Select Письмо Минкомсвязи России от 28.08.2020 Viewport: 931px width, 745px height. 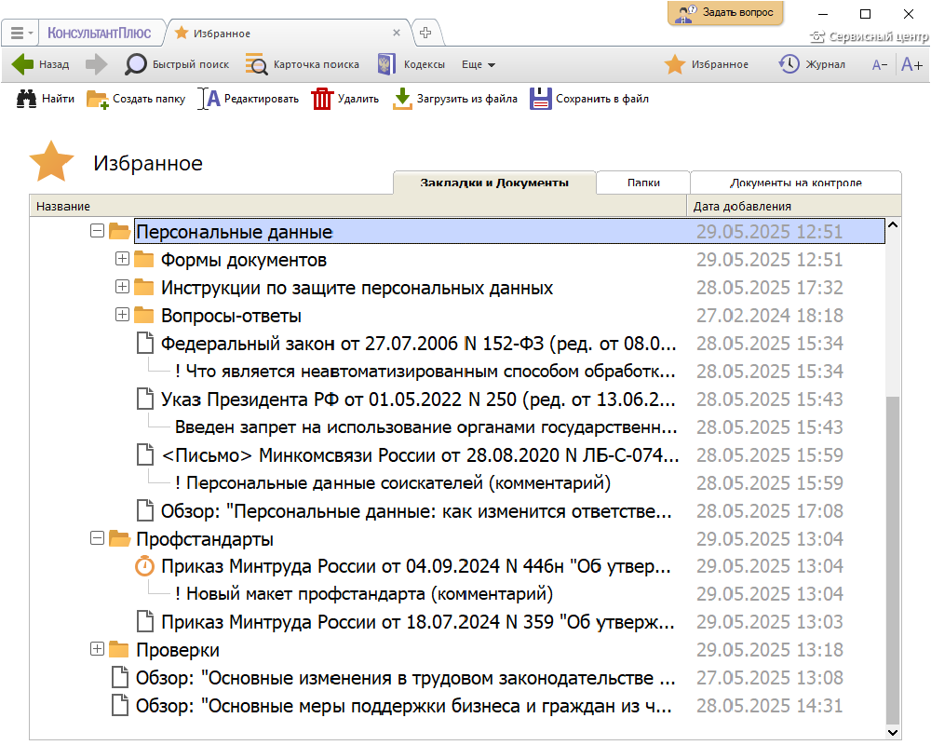point(420,455)
